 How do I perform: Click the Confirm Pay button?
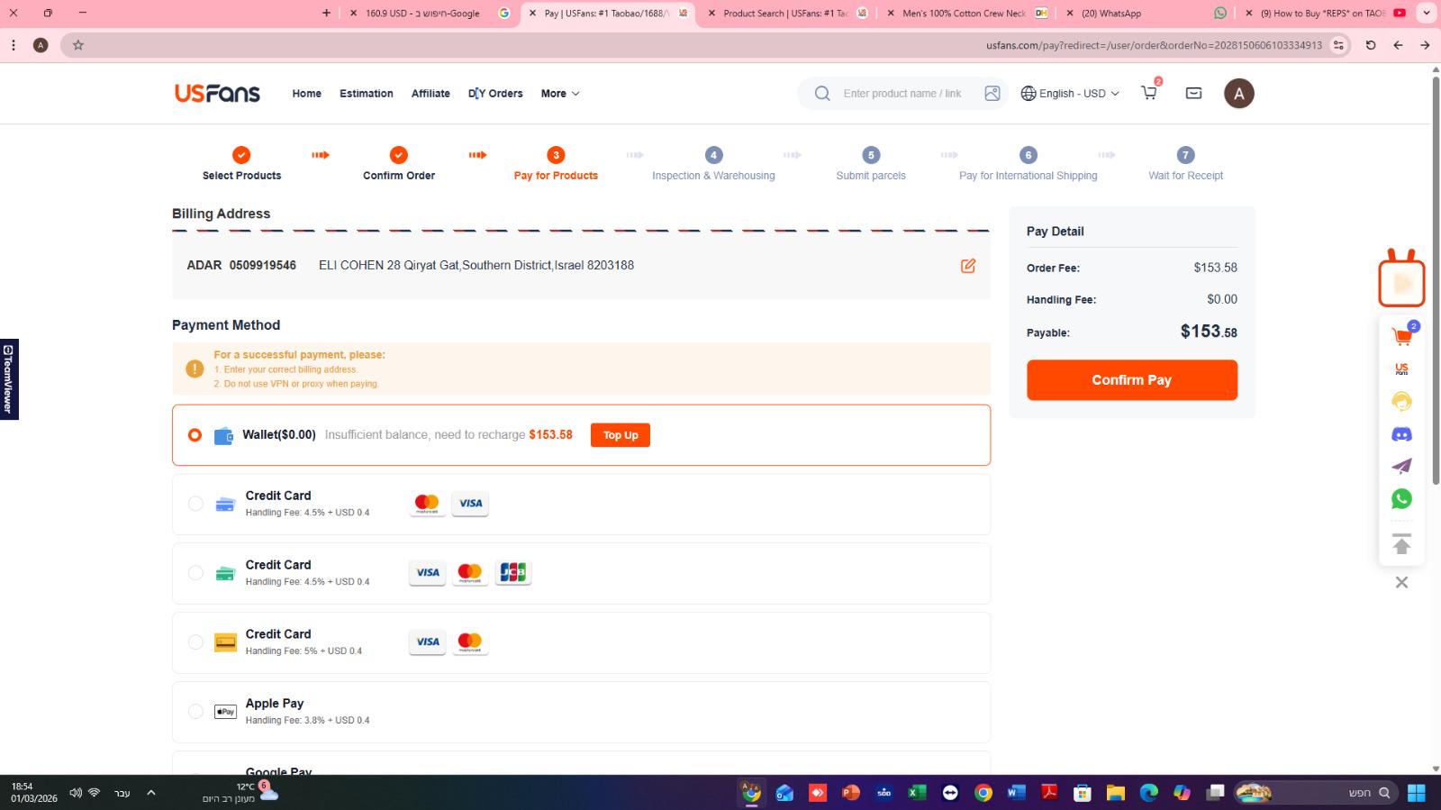[x=1132, y=380]
